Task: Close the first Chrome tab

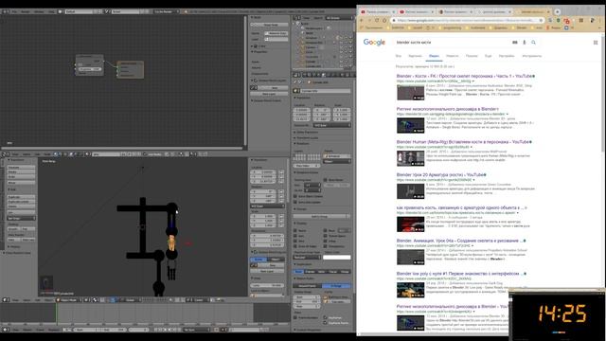Action: [x=394, y=12]
